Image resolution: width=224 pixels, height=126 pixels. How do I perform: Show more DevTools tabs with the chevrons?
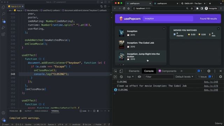click(x=181, y=71)
